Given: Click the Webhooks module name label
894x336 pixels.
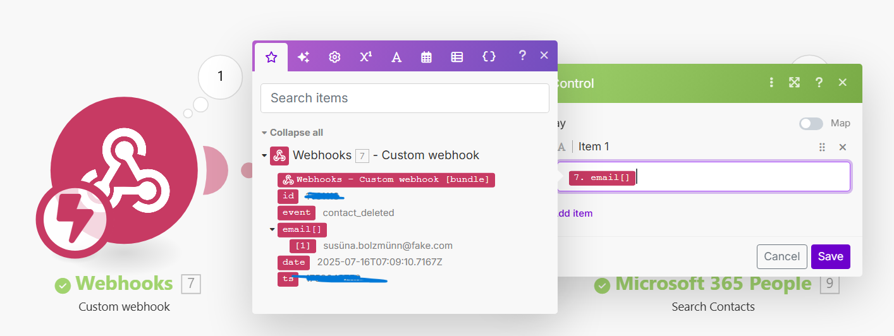Looking at the screenshot, I should click(x=124, y=284).
